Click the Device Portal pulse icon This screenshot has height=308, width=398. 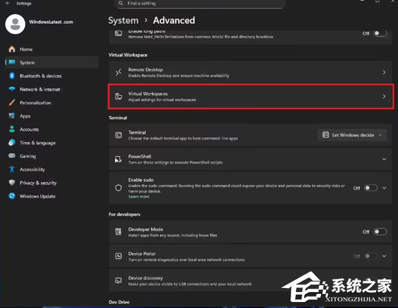click(119, 256)
